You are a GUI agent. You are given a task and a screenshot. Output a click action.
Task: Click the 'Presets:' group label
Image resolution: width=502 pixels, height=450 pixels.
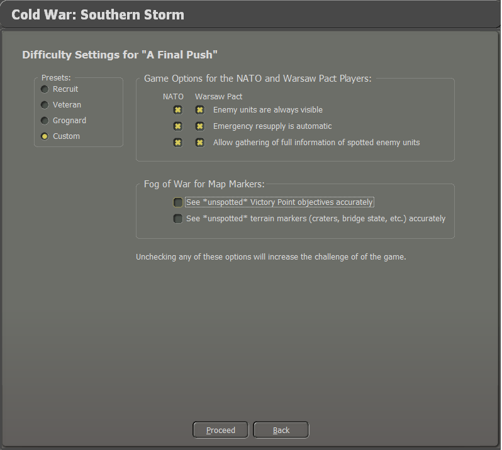(x=56, y=78)
